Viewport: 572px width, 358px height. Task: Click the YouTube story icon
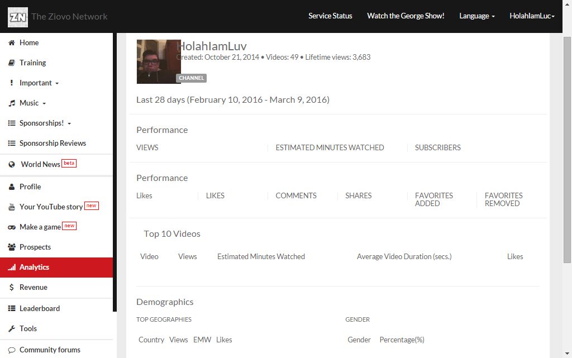pyautogui.click(x=12, y=207)
